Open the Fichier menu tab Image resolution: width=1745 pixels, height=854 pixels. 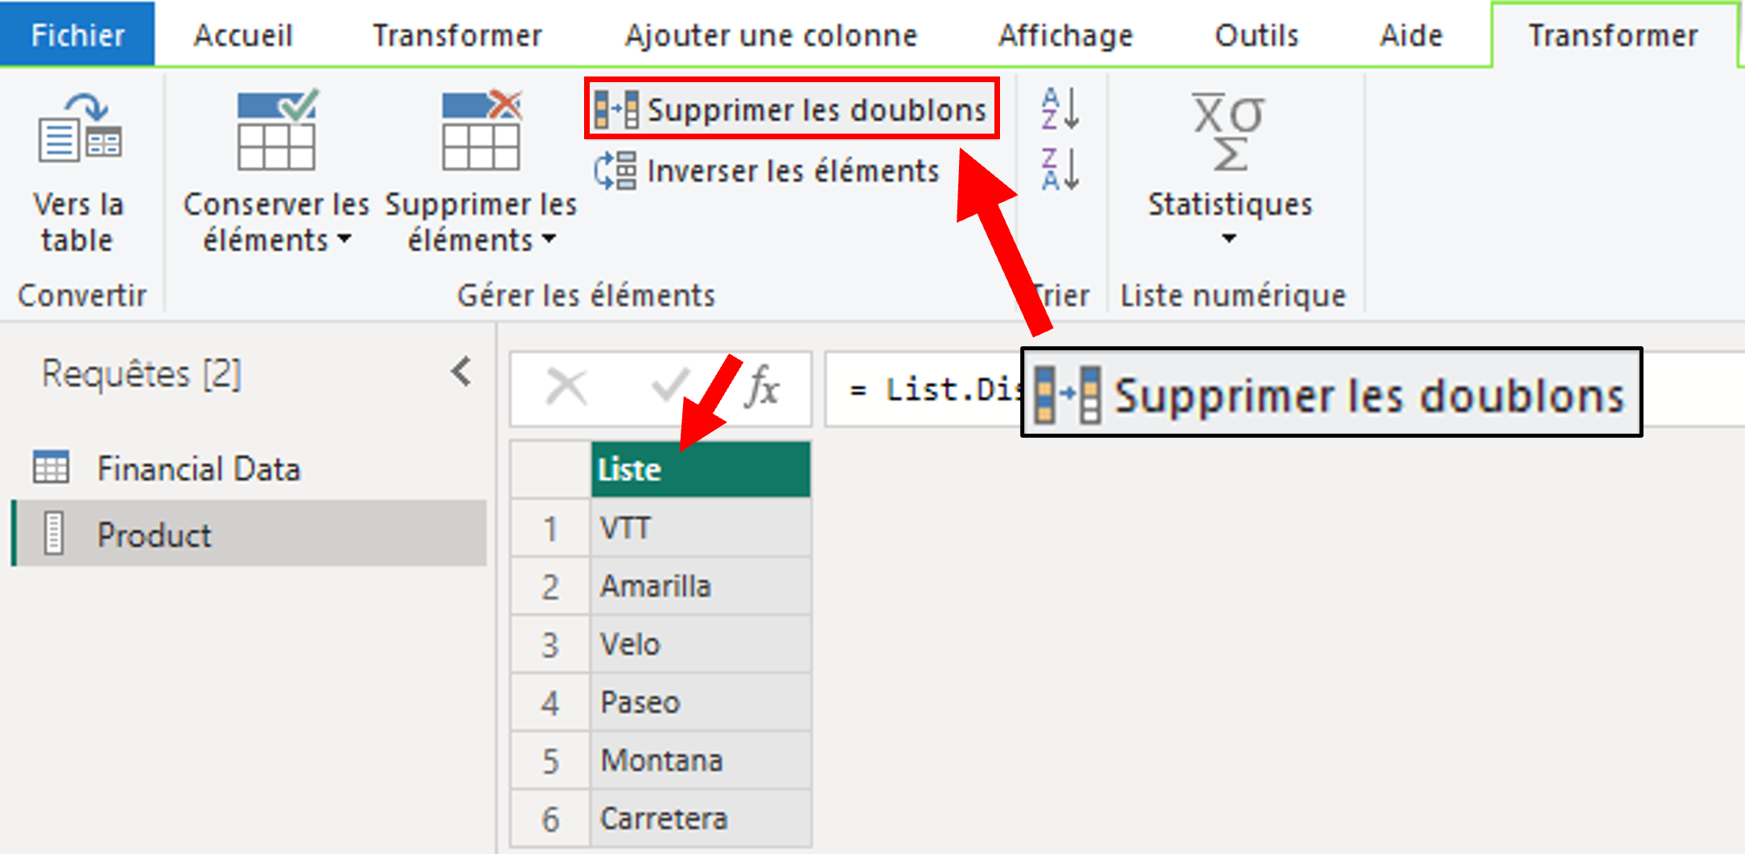pos(77,35)
